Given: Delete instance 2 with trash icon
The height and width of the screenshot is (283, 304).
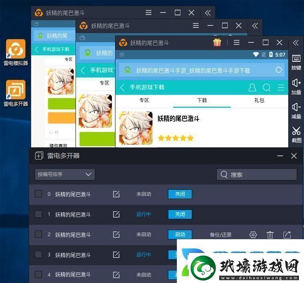Looking at the screenshot, I should click(x=270, y=235).
